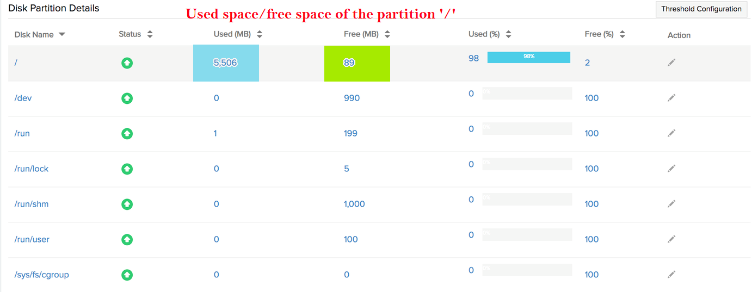Image resolution: width=752 pixels, height=292 pixels.
Task: Edit the /run/lock row with pencil icon
Action: 671,169
